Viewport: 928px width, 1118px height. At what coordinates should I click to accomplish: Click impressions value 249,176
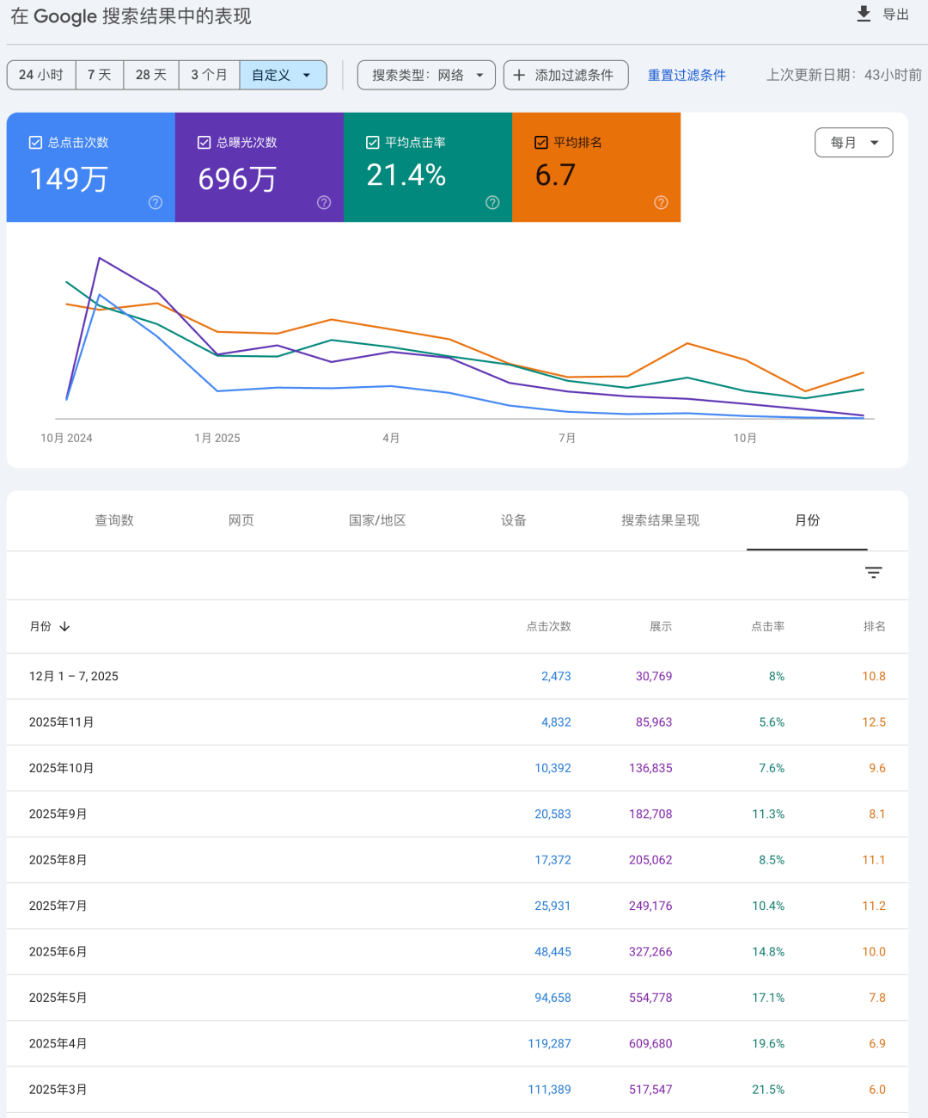pyautogui.click(x=650, y=906)
